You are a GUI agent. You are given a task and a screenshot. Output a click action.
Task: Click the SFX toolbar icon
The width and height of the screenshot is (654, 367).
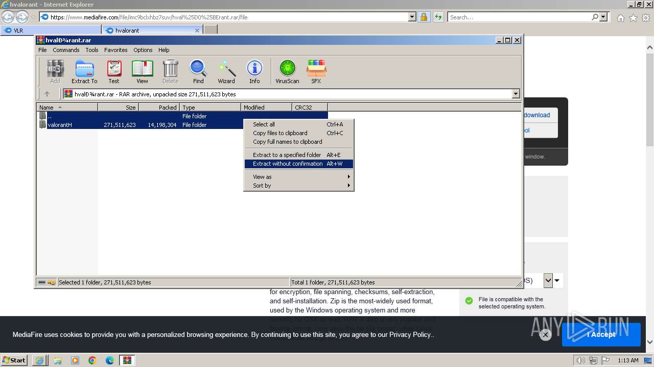[x=316, y=71]
